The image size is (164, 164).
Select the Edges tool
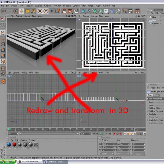tap(3, 50)
